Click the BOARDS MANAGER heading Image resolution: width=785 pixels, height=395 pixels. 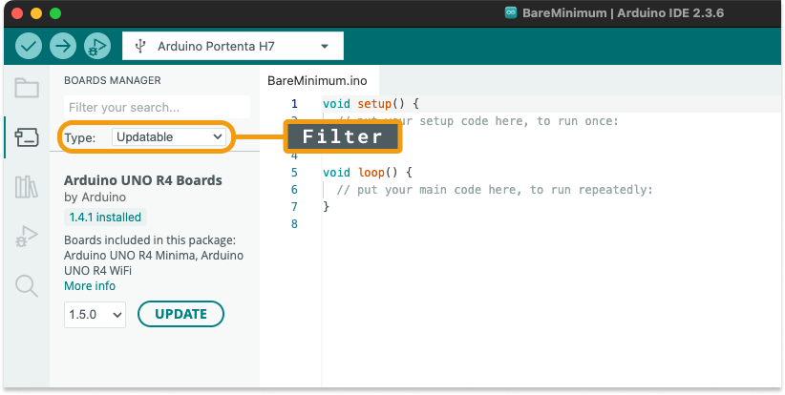[113, 80]
